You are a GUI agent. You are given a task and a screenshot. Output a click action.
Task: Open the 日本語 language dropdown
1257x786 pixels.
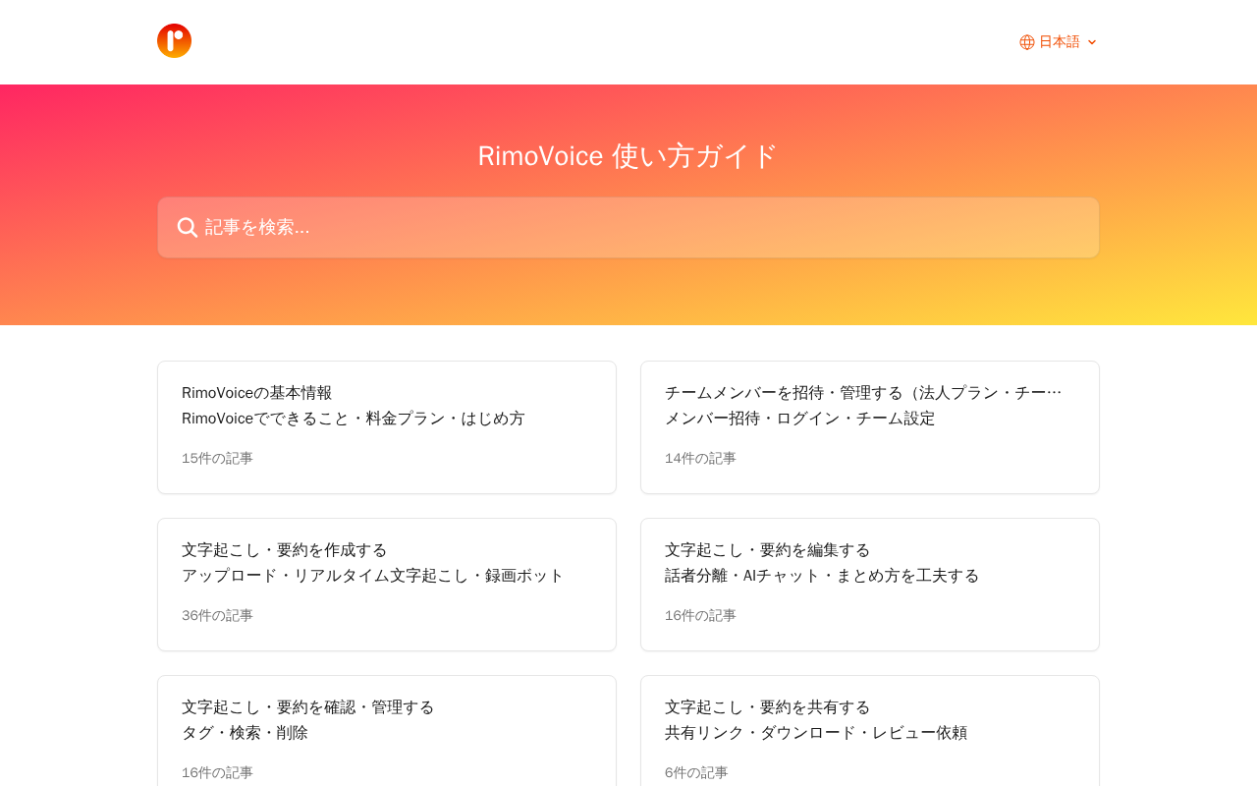(1059, 42)
